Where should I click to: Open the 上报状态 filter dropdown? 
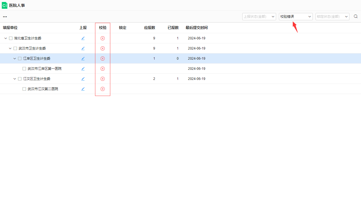[x=259, y=17]
